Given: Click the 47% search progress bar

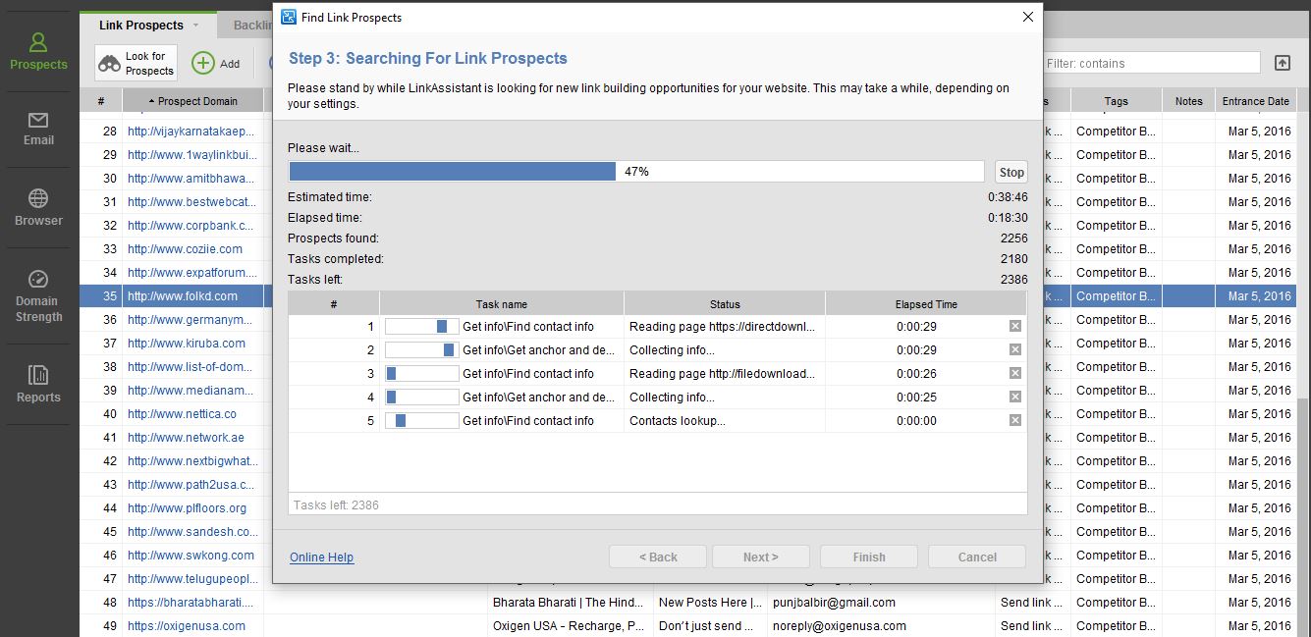Looking at the screenshot, I should (x=635, y=172).
